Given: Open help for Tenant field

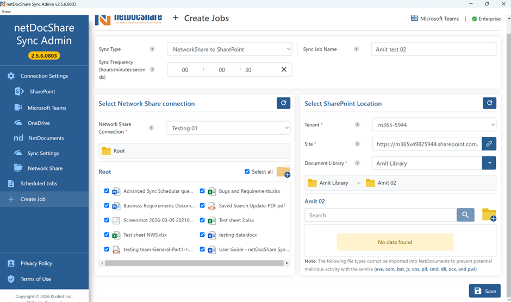Looking at the screenshot, I should click(357, 124).
